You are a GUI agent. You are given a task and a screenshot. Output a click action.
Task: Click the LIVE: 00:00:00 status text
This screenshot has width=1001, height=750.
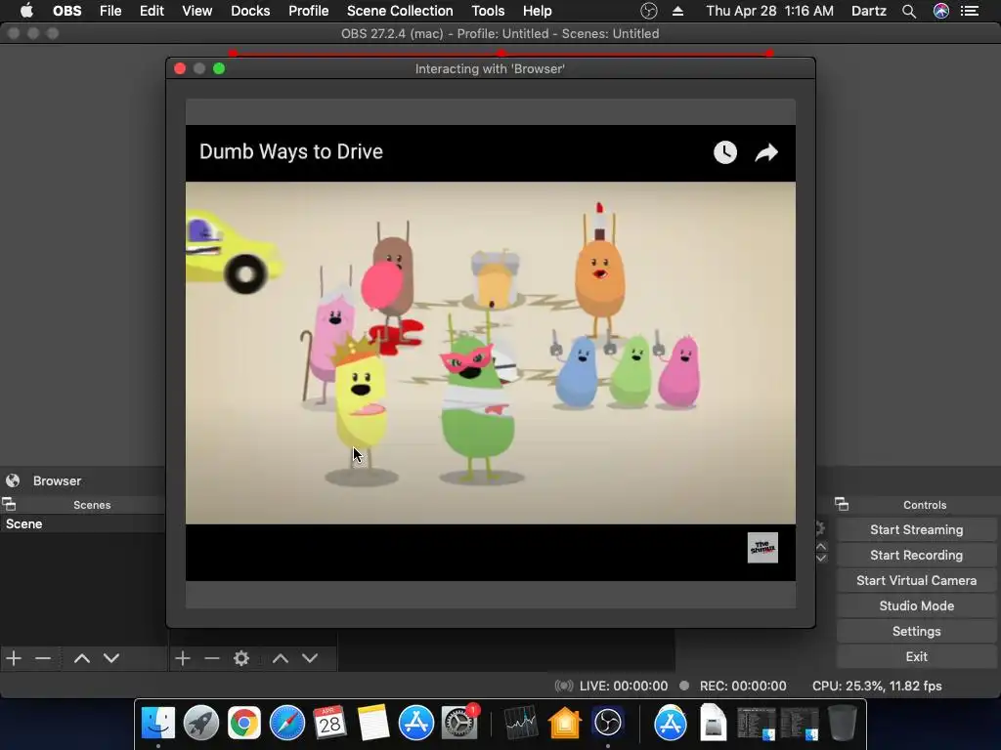(623, 687)
